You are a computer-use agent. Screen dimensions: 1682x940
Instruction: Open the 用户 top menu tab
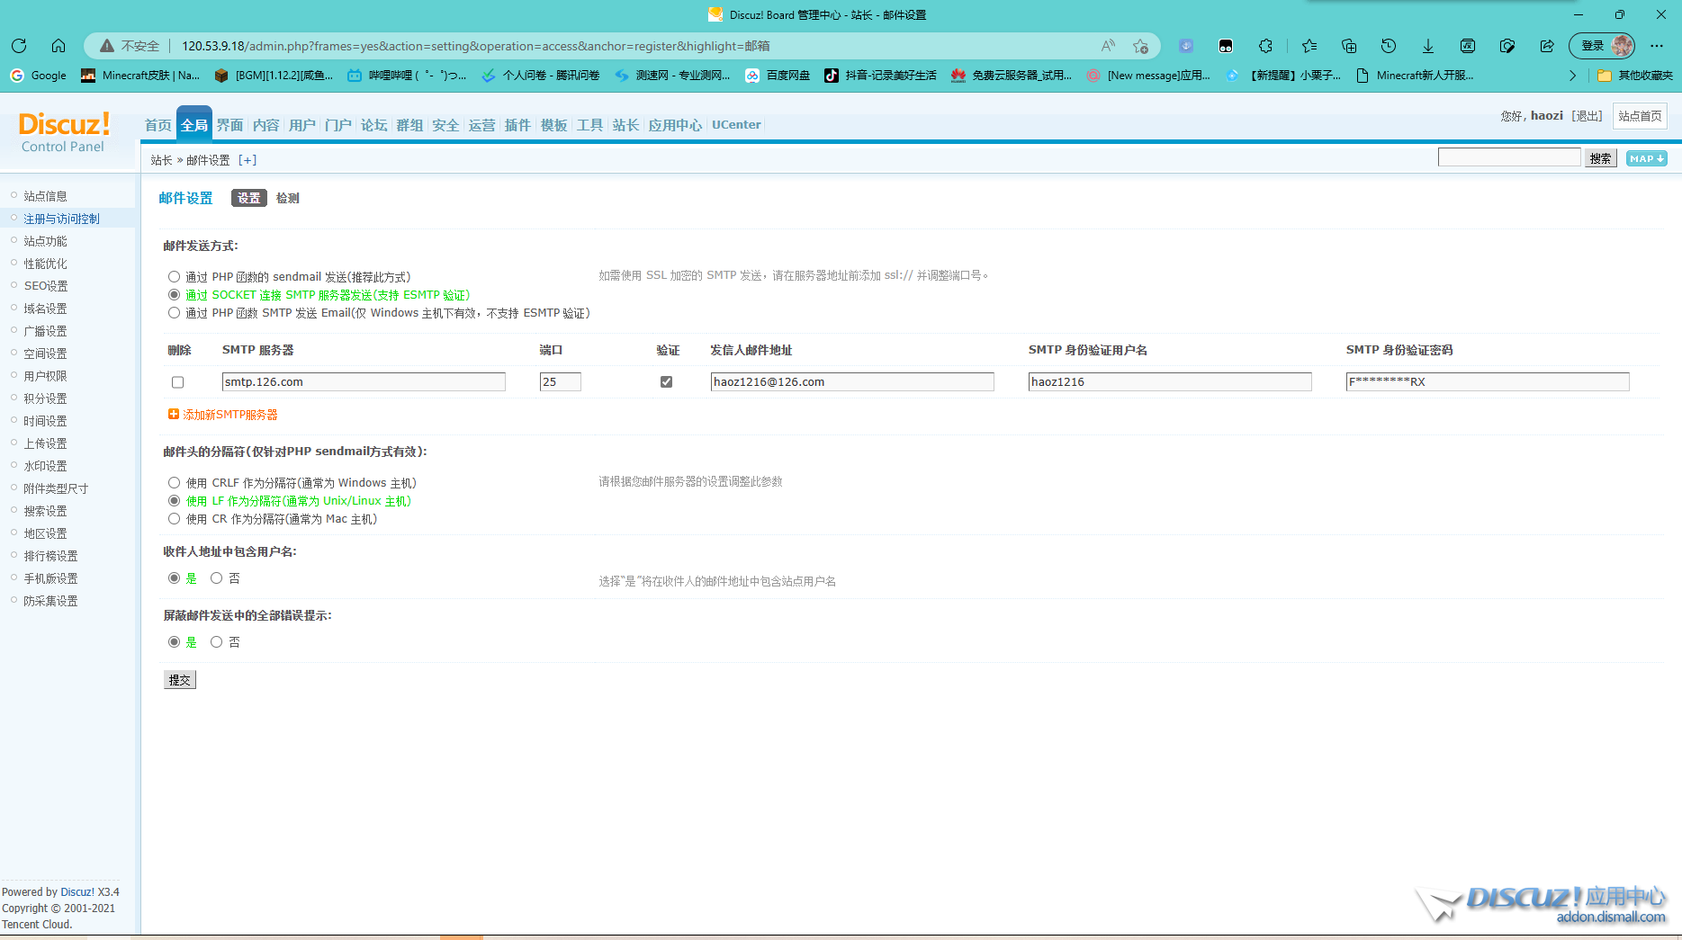pos(302,125)
